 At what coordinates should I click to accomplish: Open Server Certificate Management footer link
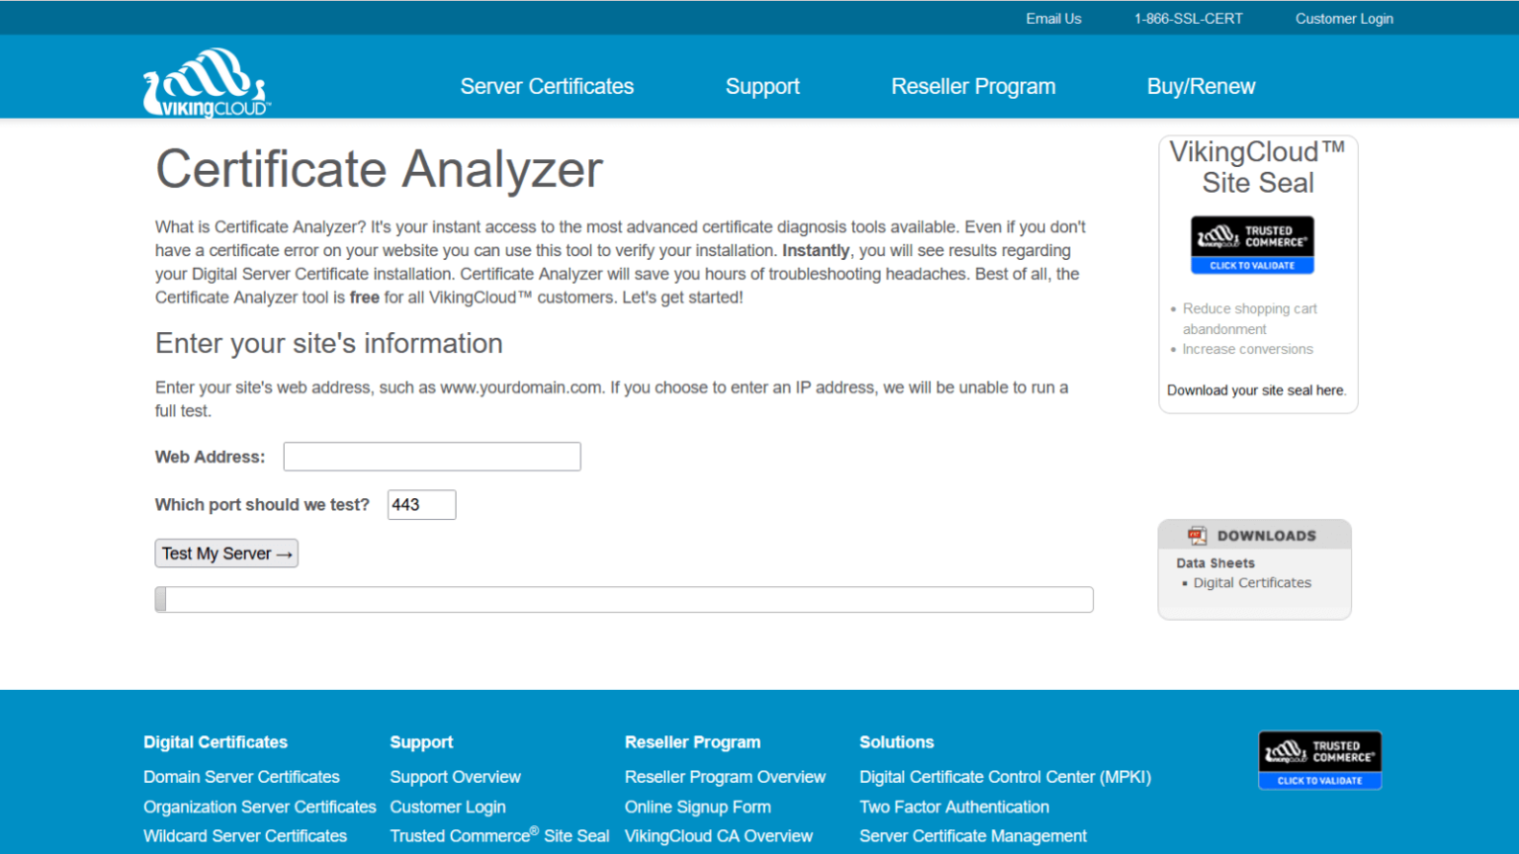click(x=973, y=836)
